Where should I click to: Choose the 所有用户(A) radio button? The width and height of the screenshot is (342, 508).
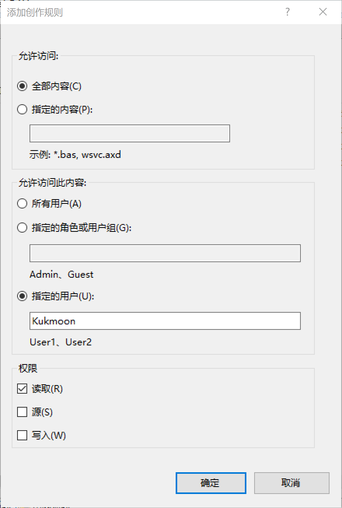[22, 203]
